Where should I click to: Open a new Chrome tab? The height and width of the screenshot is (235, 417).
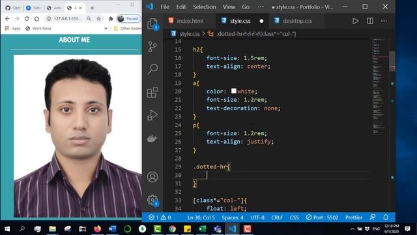92,8
